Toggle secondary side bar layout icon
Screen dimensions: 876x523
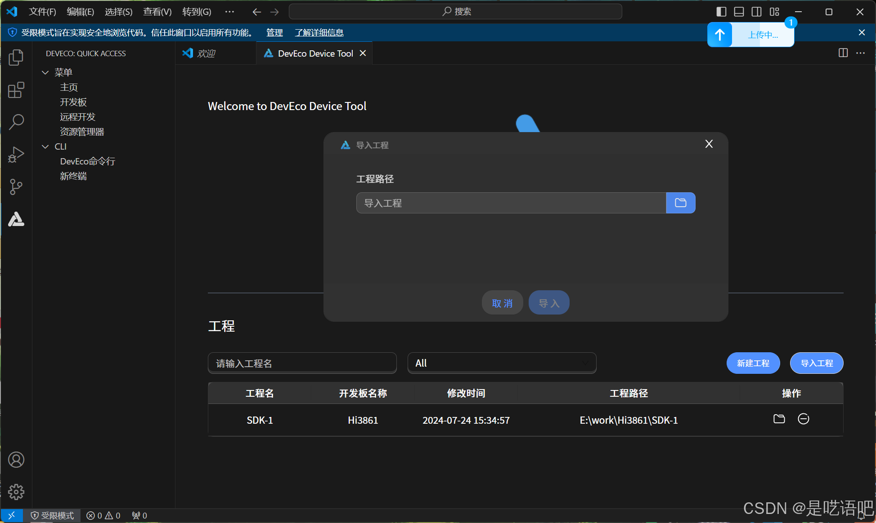pos(757,12)
